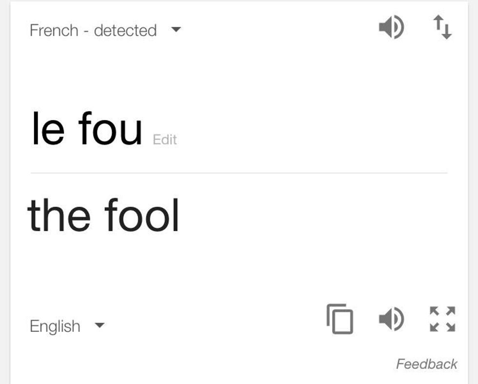Click the blank area below "the fool"
The image size is (478, 384).
tap(195, 268)
